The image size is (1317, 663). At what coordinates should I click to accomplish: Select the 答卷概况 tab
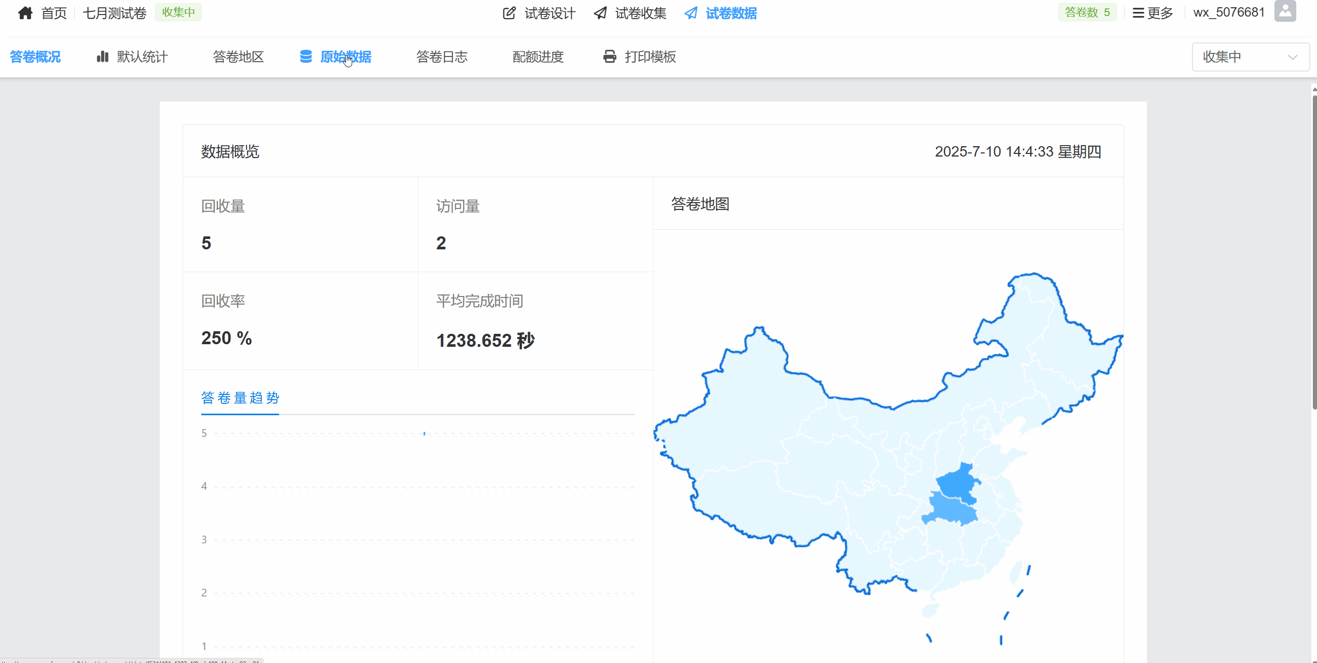click(35, 57)
